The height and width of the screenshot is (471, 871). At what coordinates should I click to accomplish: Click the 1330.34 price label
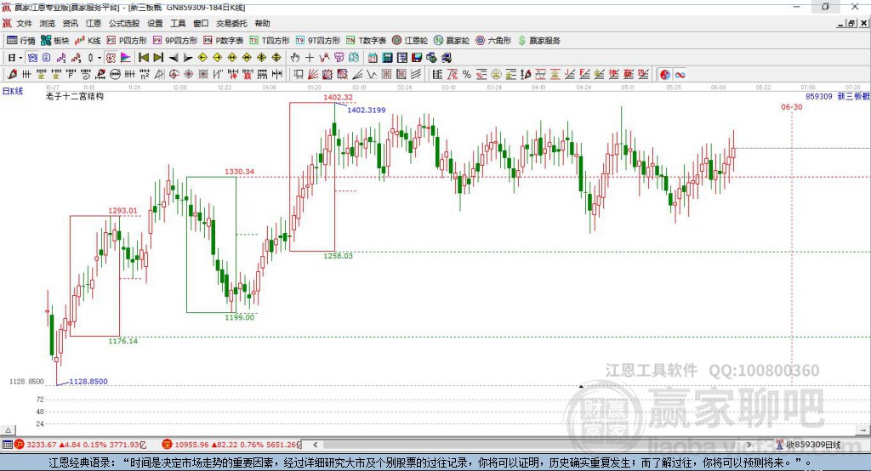click(239, 172)
